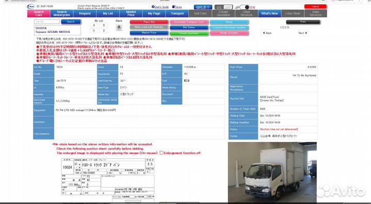Click the Estimated Transport Cost button
Screen dimensions: 371x204
[189, 22]
